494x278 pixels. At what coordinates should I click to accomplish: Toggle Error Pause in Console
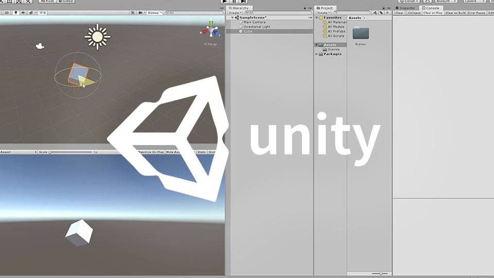click(477, 13)
